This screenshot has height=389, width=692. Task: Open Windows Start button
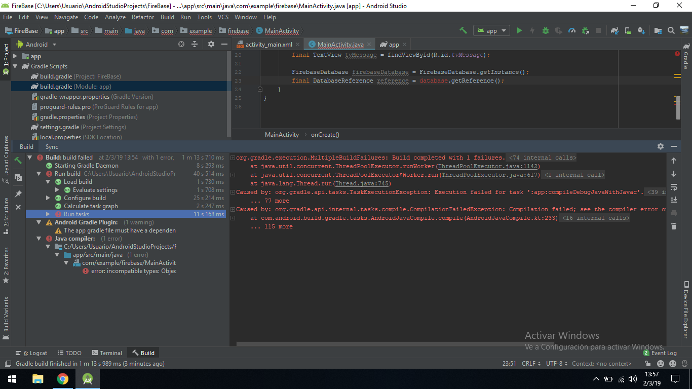point(12,379)
